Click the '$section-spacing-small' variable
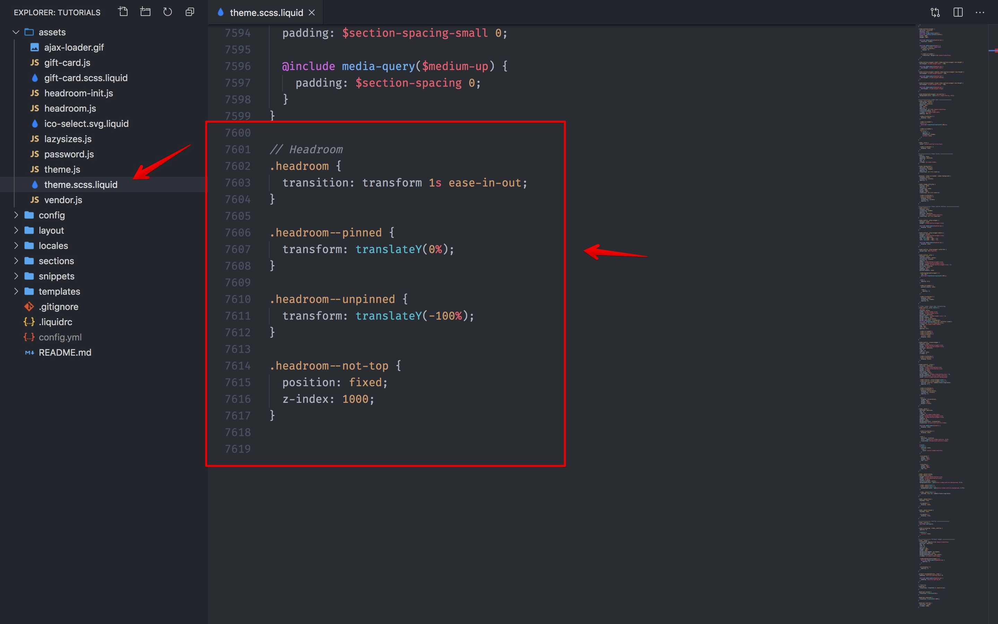Screen dimensions: 998x624 pos(415,33)
